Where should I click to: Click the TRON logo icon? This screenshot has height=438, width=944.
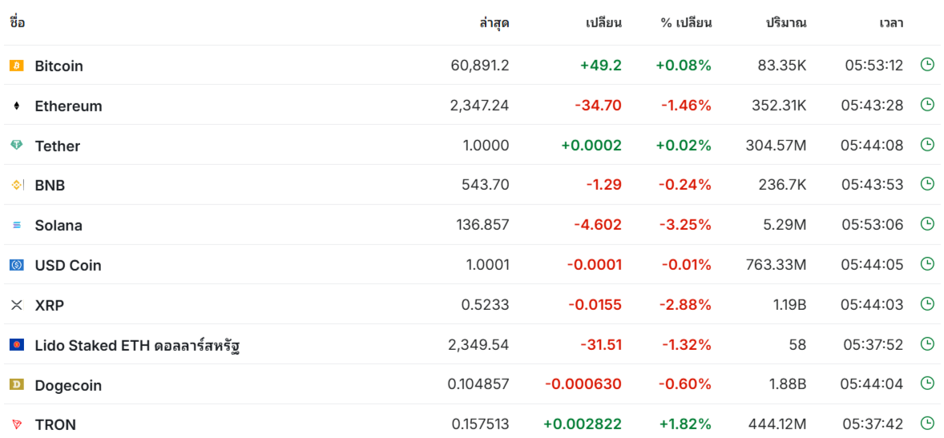[x=16, y=424]
